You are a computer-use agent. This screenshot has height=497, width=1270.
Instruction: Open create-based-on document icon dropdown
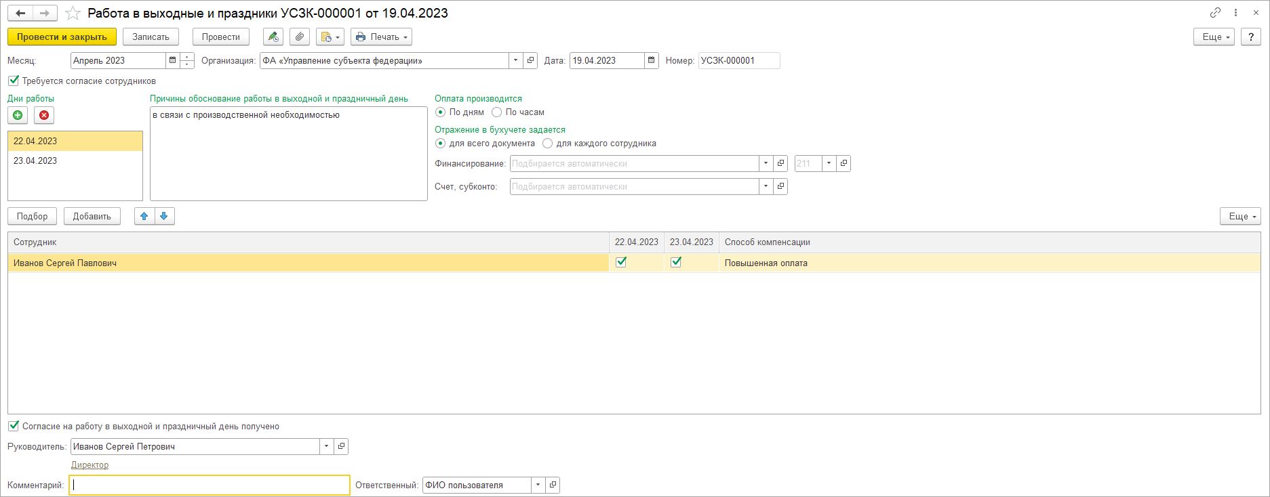tap(330, 37)
